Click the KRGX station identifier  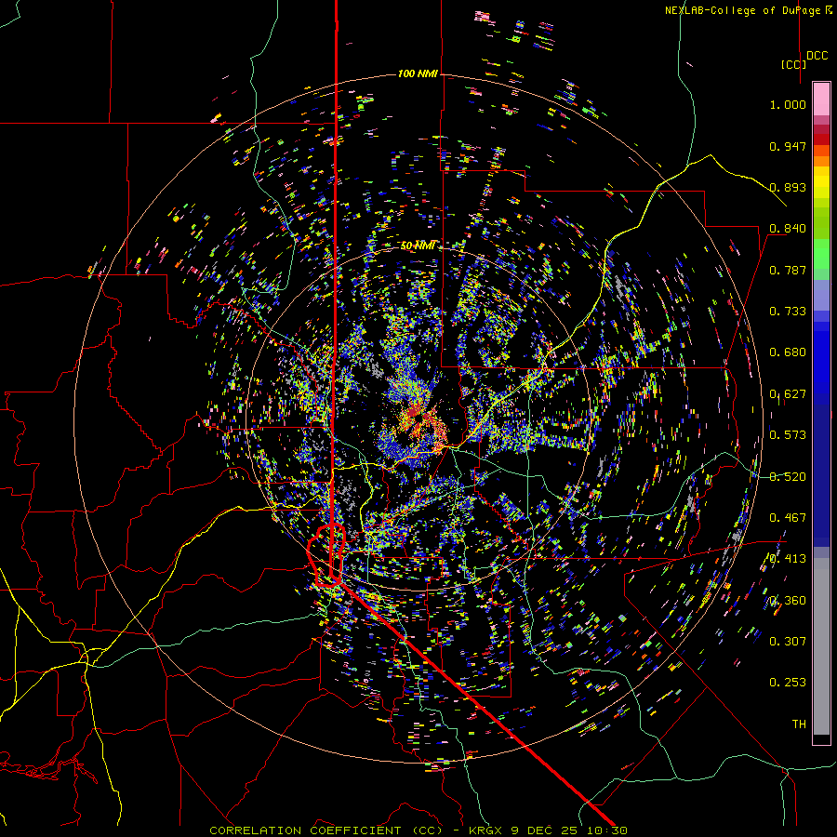[x=485, y=830]
